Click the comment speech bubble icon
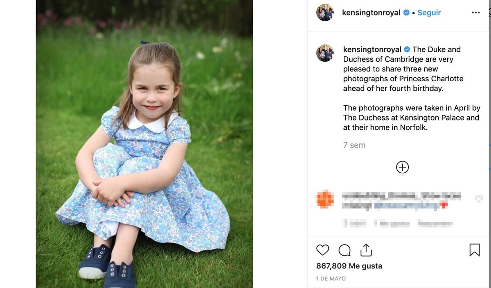Image resolution: width=491 pixels, height=288 pixels. pos(345,250)
